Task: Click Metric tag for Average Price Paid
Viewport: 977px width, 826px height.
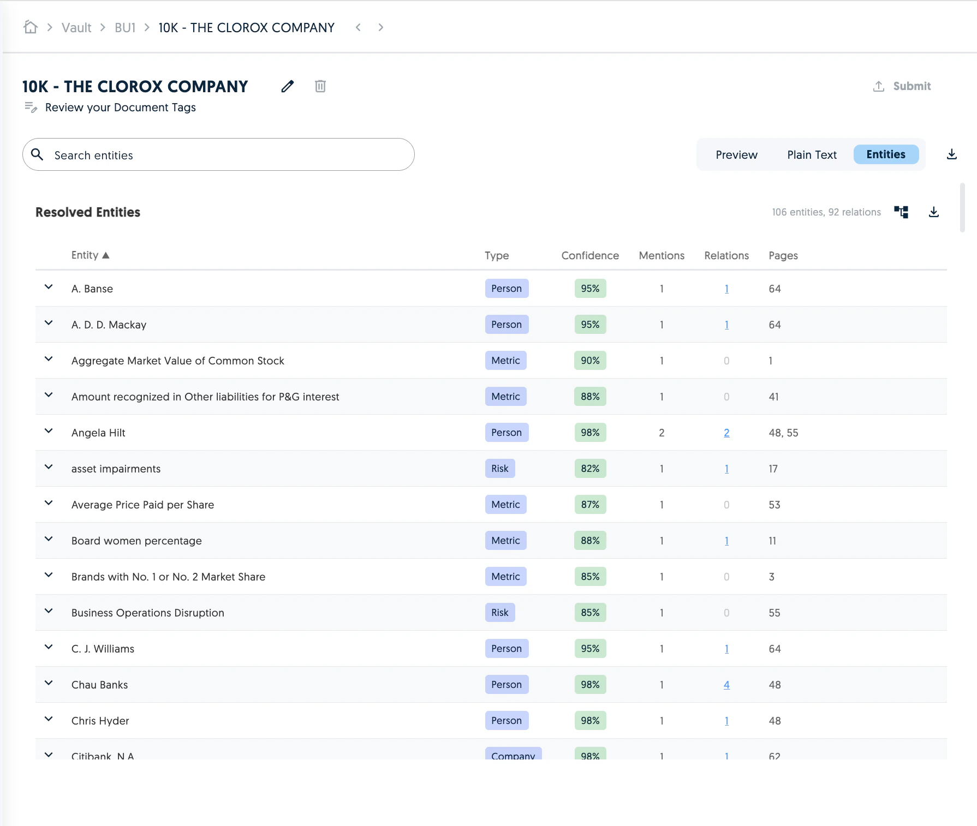Action: [505, 505]
